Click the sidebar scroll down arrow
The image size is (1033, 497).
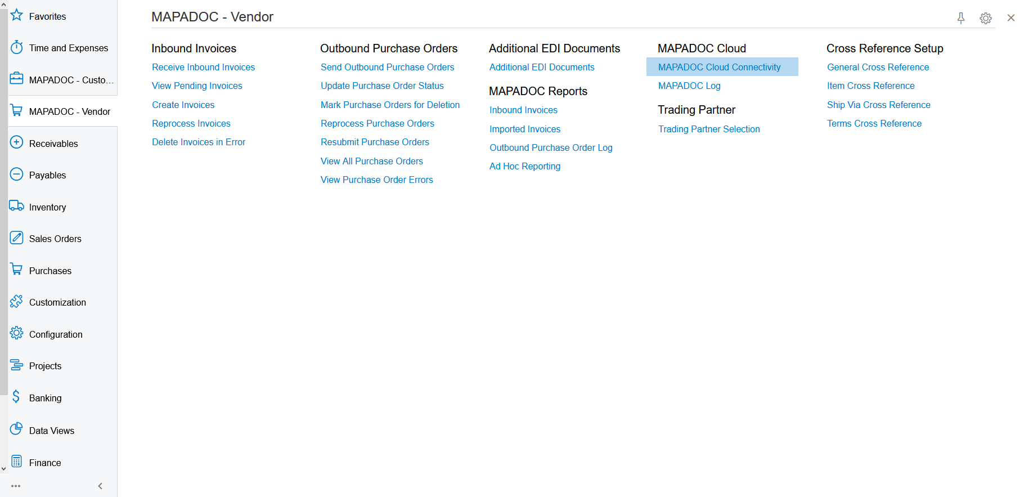pos(3,469)
